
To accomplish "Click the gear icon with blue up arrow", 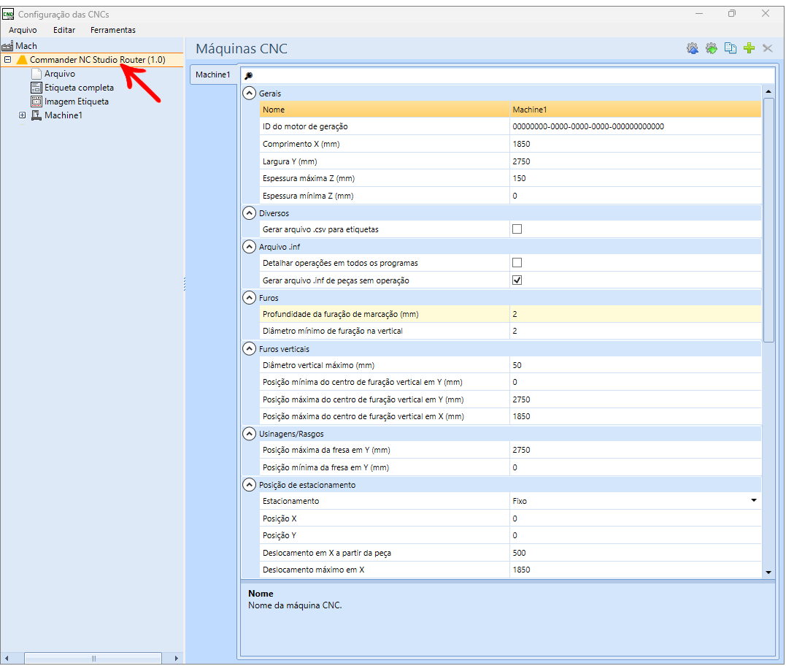I will (x=693, y=48).
